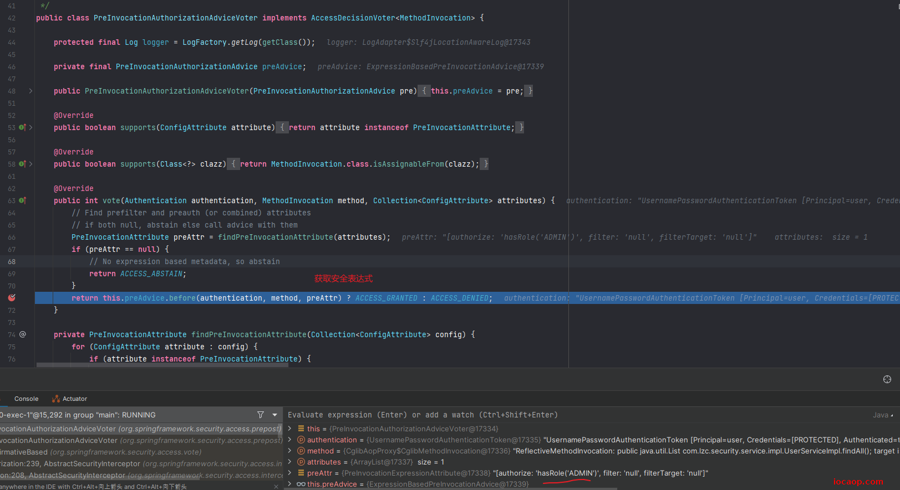
Task: Click the attributes parameter icon
Action: [x=301, y=462]
